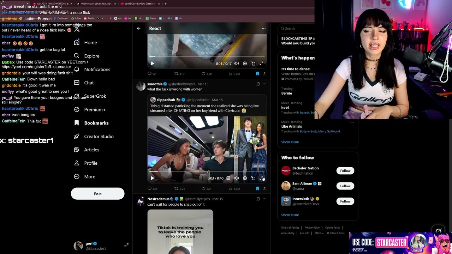Screen dimensions: 452x254
Task: Enable picture-in-picture on the clippedhub video
Action: [253, 178]
